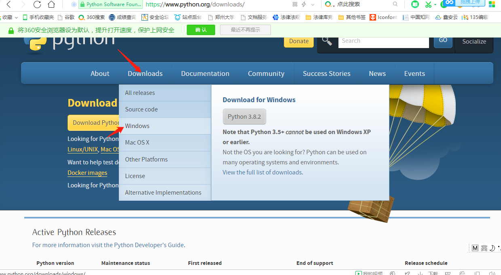The image size is (501, 275).
Task: Open the Documentation menu item
Action: pos(205,73)
